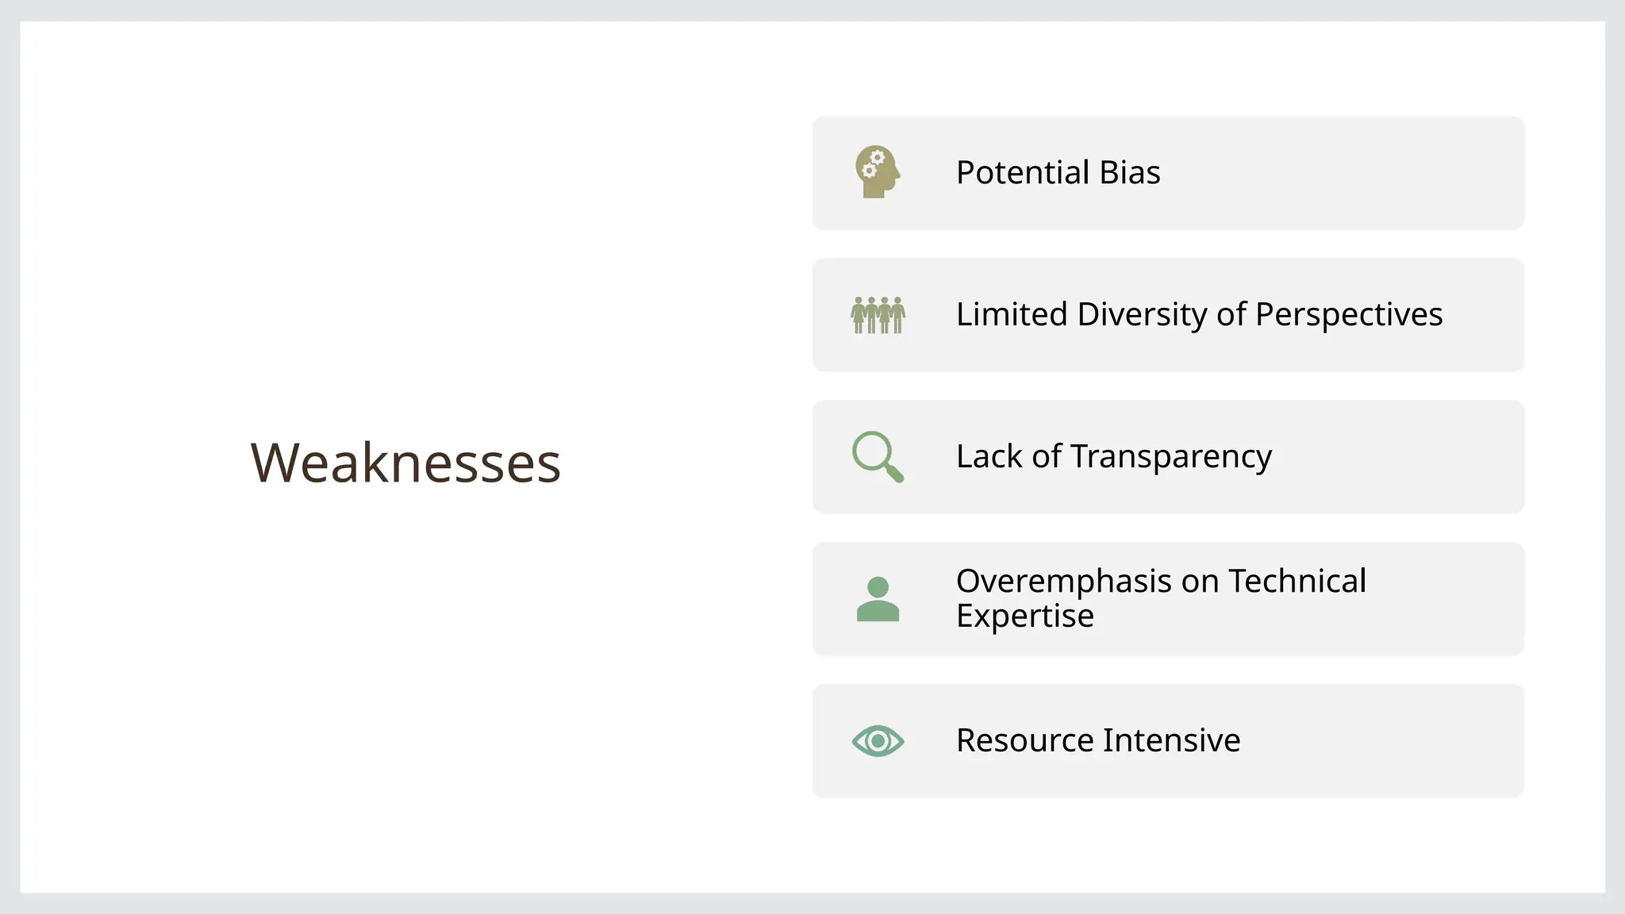Click the single person silhouette icon

click(x=878, y=599)
